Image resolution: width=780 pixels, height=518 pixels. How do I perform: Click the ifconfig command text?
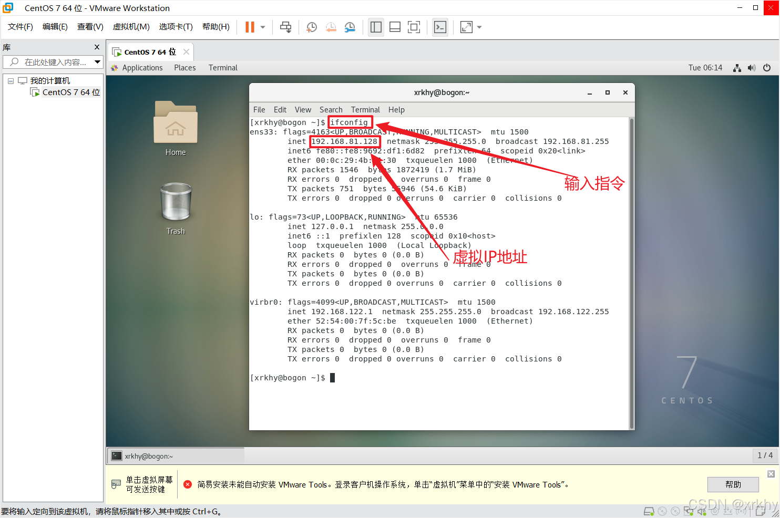[x=349, y=122]
